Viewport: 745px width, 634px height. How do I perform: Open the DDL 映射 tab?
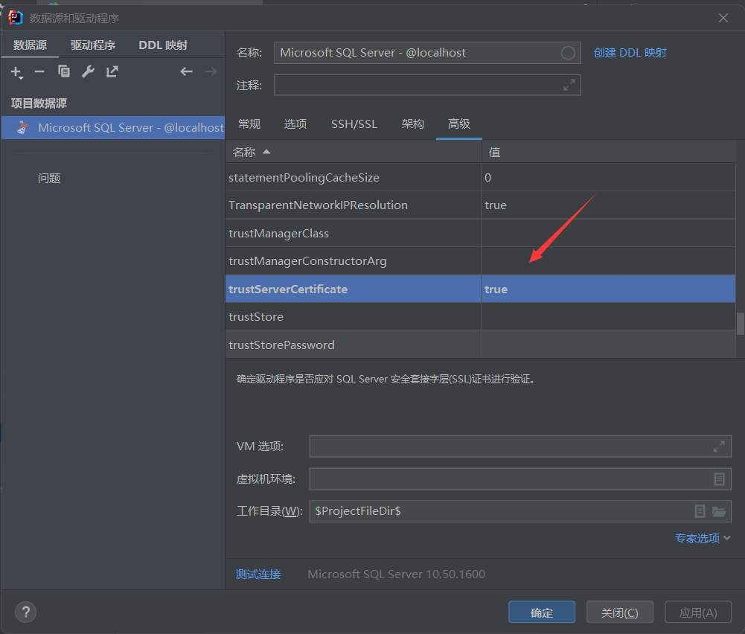point(163,45)
